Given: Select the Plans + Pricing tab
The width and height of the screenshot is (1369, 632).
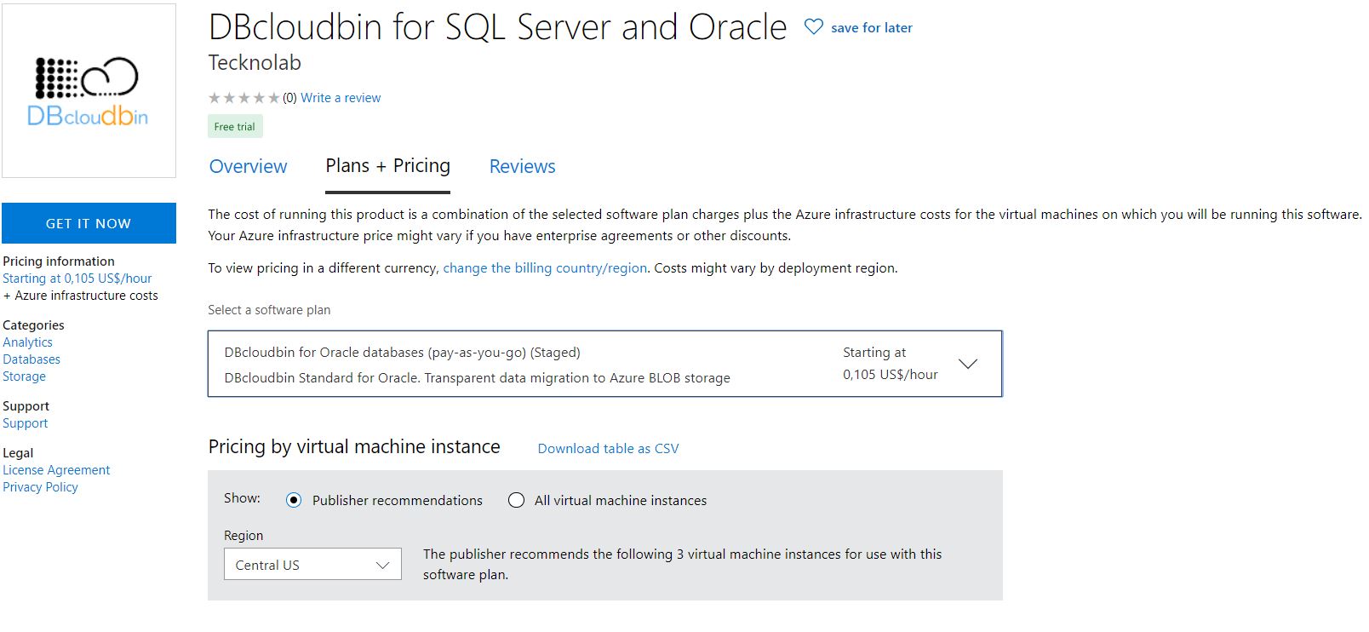Looking at the screenshot, I should point(387,166).
